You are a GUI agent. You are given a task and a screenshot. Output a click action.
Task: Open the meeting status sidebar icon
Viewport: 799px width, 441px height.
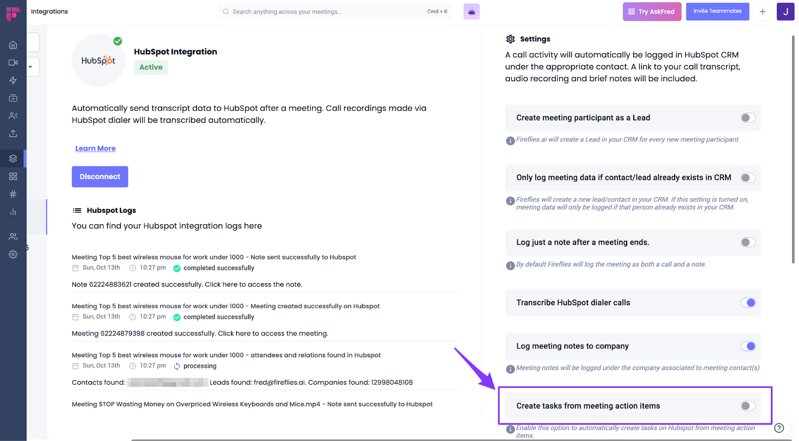pos(13,98)
